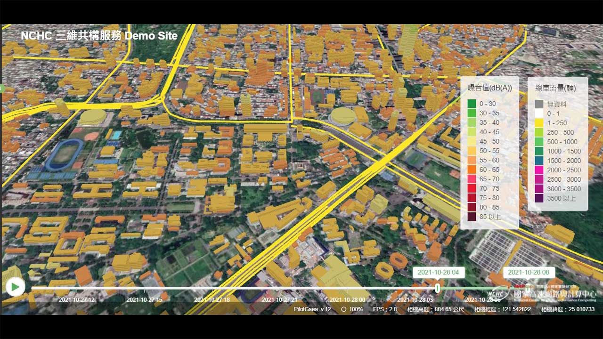This screenshot has height=339, width=603.
Task: Open the green tab on left edge
Action: point(2,88)
